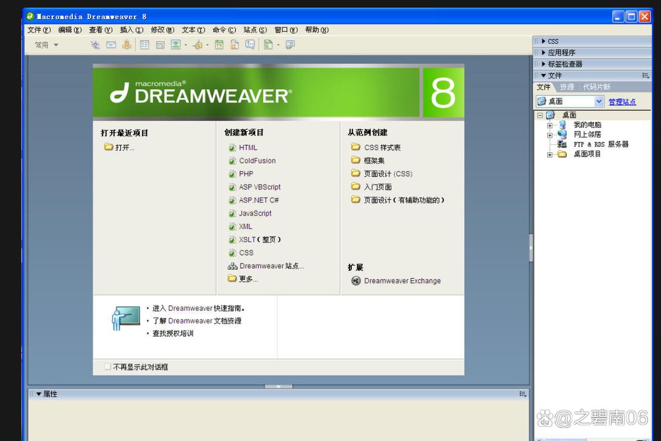
Task: Check the option to hide this dialog
Action: (107, 366)
